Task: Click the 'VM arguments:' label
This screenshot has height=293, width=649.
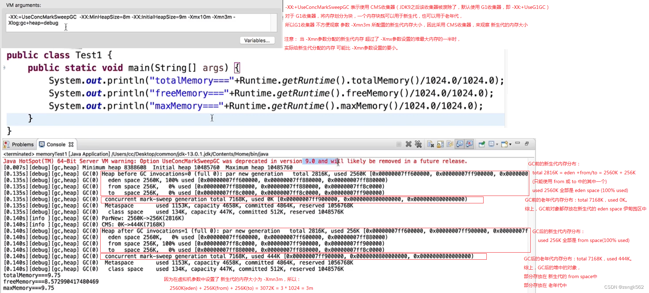Action: click(x=23, y=5)
